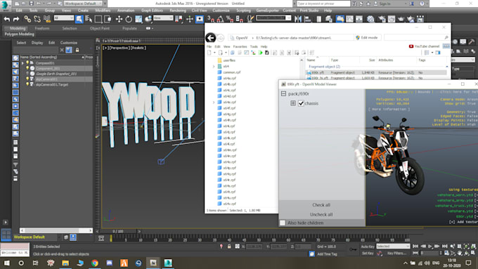Toggle the Angle Snap icon
478x269 pixels.
point(220,19)
